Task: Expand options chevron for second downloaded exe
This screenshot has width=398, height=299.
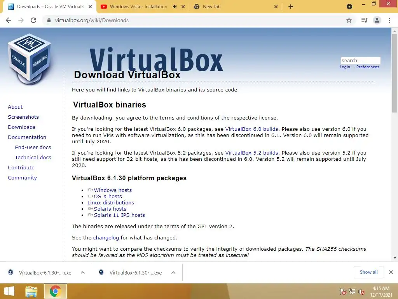Action: tap(173, 273)
